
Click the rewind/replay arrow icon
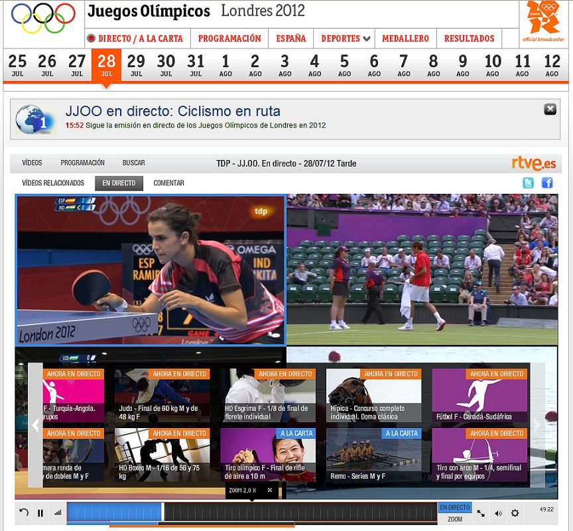24,512
